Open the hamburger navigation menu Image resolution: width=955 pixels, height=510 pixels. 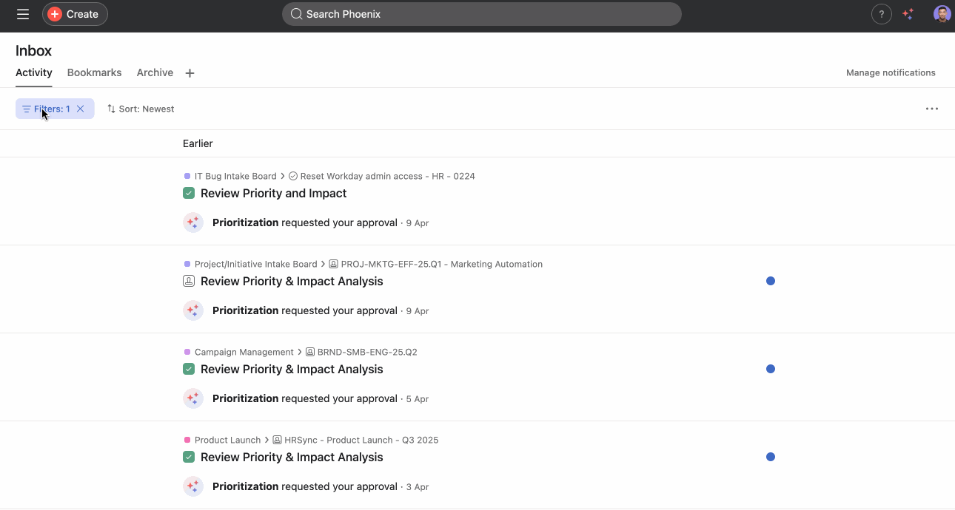point(23,14)
